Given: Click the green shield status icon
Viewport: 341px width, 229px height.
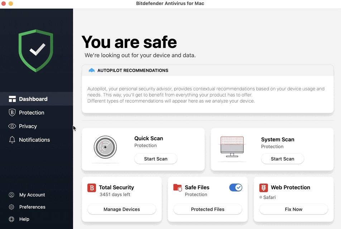Looking at the screenshot, I should pyautogui.click(x=36, y=50).
